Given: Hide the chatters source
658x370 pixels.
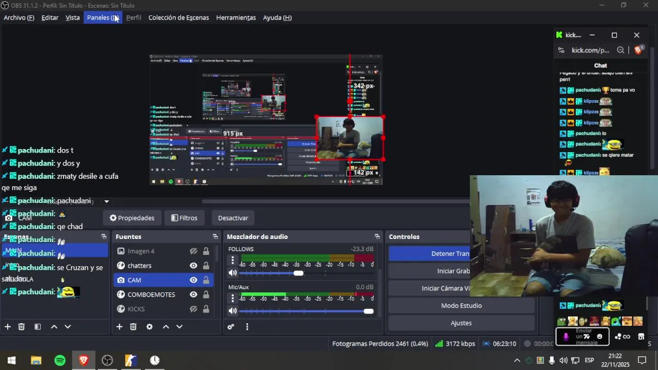Looking at the screenshot, I should (193, 266).
